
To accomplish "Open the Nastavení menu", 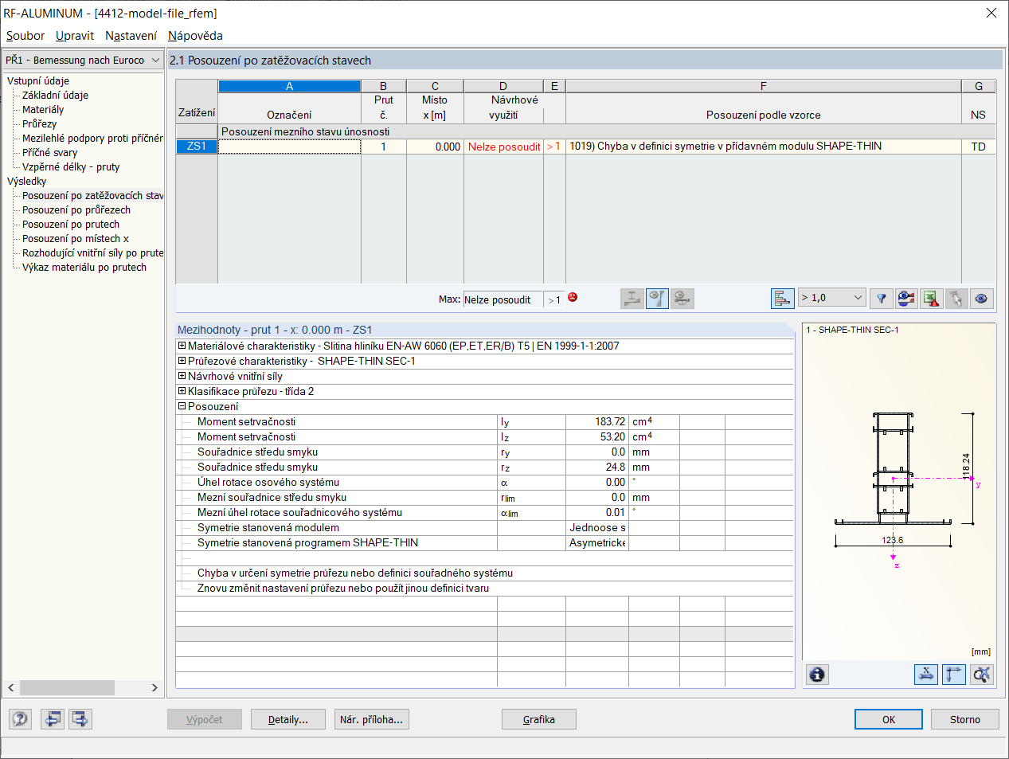I will click(x=131, y=36).
